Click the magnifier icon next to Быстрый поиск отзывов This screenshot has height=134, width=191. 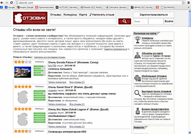pos(138,93)
